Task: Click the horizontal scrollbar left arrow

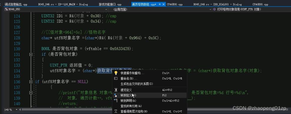Action: point(20,110)
